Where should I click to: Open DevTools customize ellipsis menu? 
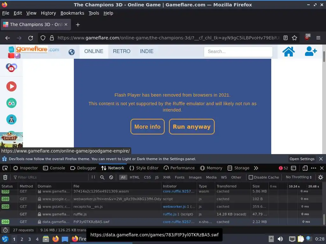[x=314, y=168]
